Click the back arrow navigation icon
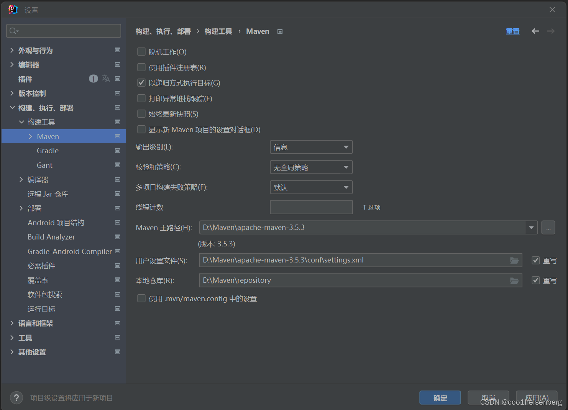The width and height of the screenshot is (568, 410). [x=535, y=31]
